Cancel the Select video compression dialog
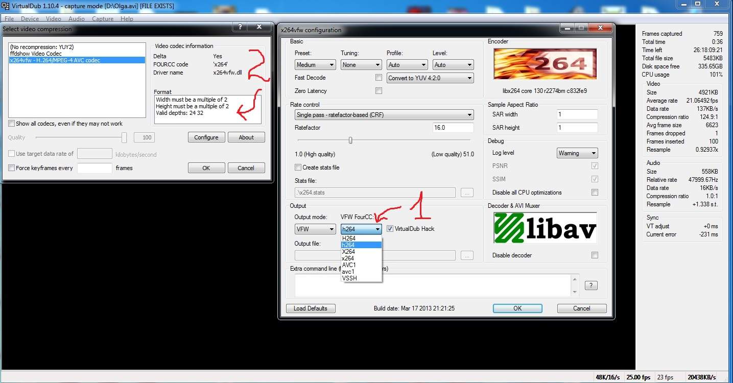 [x=246, y=168]
